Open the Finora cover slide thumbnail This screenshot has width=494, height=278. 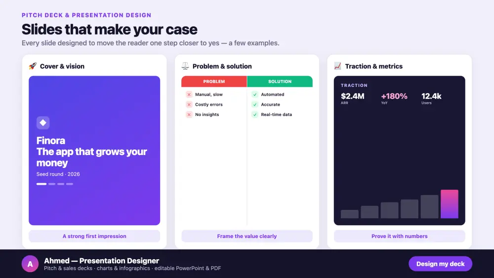coord(94,151)
